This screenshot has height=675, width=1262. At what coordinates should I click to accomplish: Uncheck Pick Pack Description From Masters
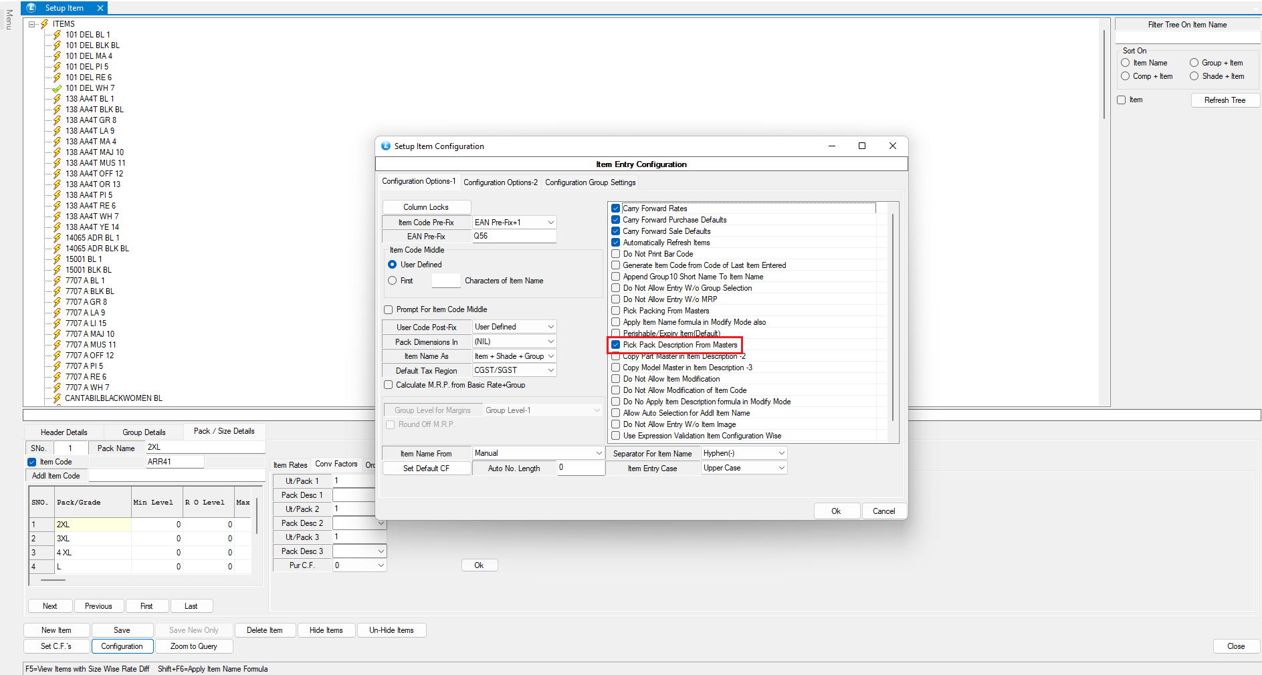(x=616, y=345)
